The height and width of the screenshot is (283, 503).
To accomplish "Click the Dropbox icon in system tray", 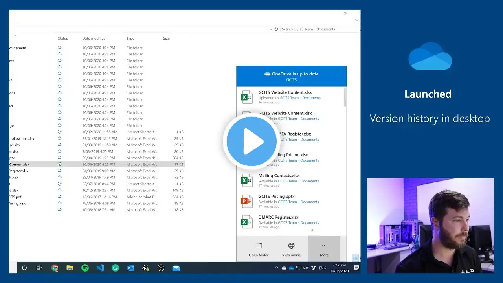I will point(313,268).
